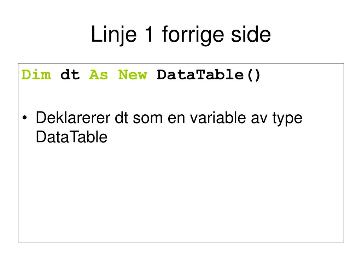Click the parentheses after DataTable in code
Viewport: 362px width, 271px height.
click(253, 75)
